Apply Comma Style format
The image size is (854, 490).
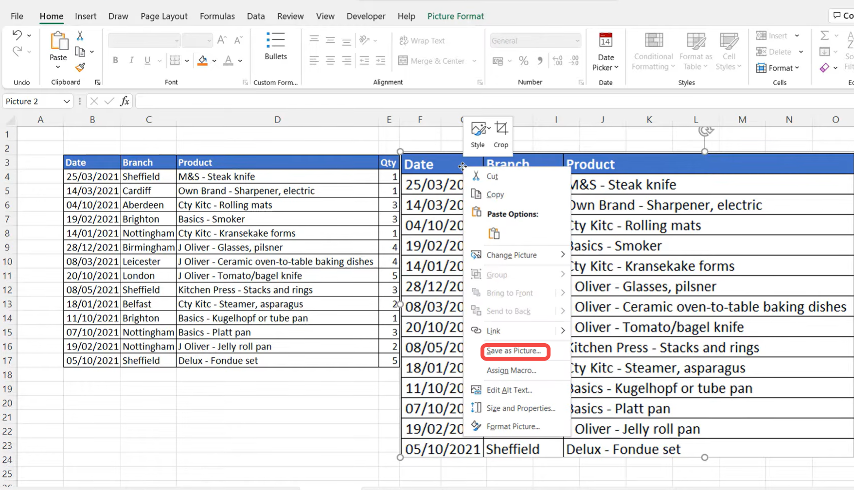pyautogui.click(x=540, y=61)
